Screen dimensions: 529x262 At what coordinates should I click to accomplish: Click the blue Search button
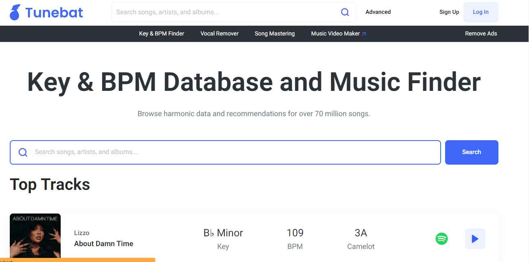click(x=472, y=152)
